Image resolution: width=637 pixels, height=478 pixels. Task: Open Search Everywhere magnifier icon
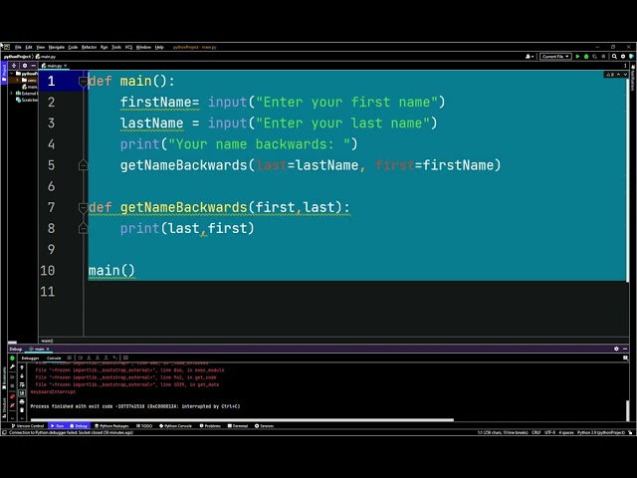point(614,57)
